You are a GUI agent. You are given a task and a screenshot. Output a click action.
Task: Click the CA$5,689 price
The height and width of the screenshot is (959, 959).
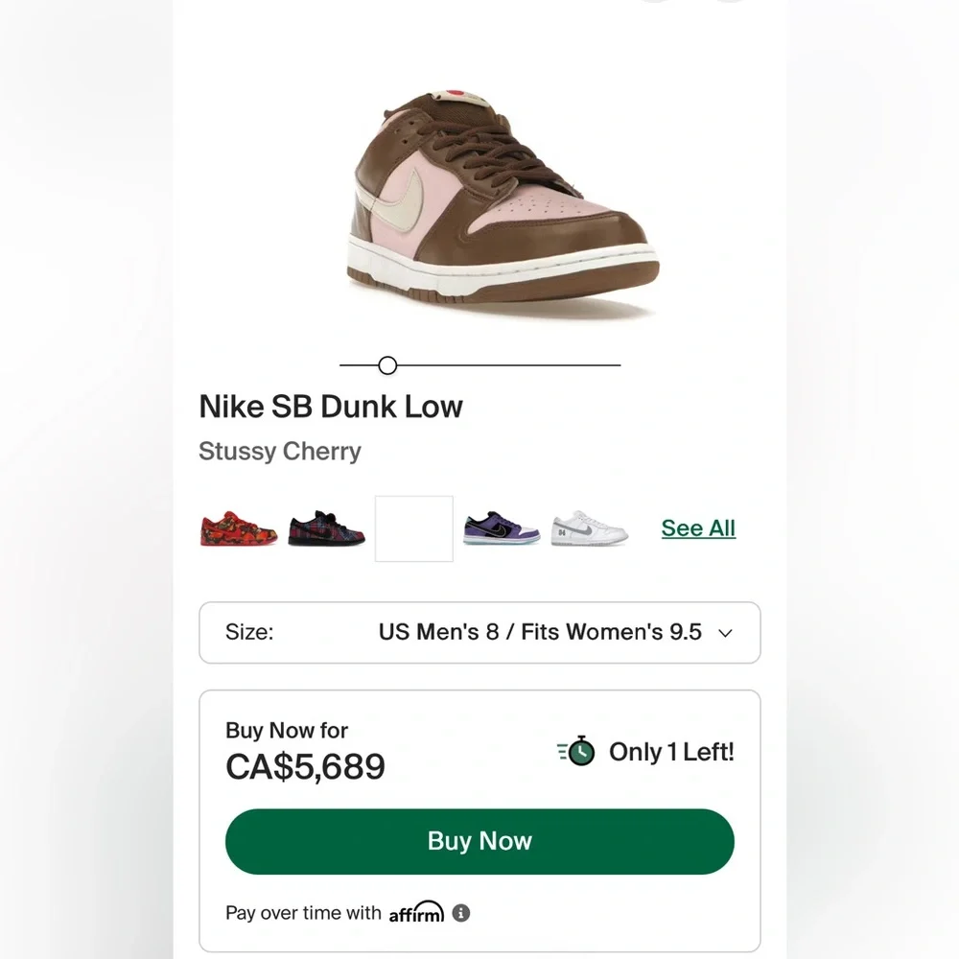point(305,766)
